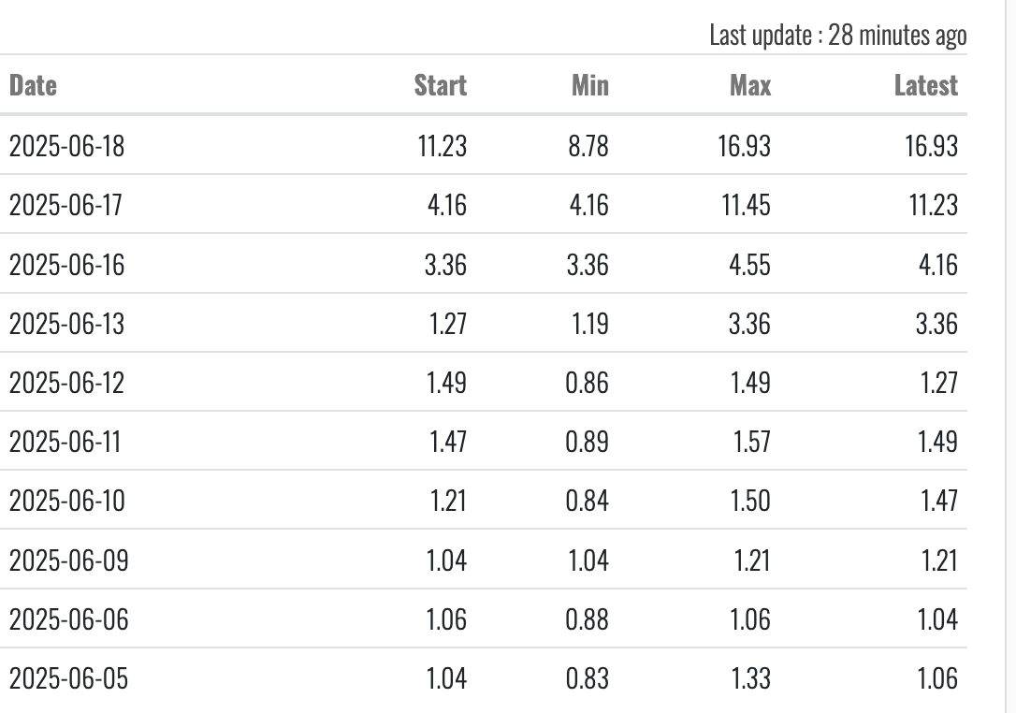Screen dimensions: 1016x713
Task: Click the 8.78 Min value
Action: tap(588, 146)
